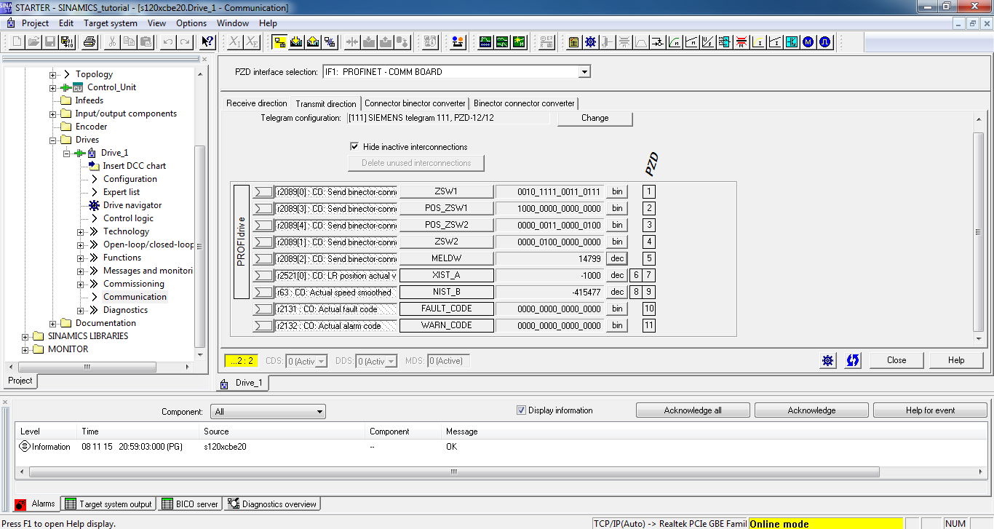Click the Help for event button
This screenshot has height=529, width=994.
(x=930, y=410)
